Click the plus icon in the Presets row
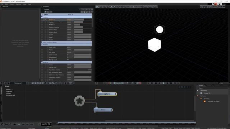The height and width of the screenshot is (129, 230). click(x=87, y=9)
